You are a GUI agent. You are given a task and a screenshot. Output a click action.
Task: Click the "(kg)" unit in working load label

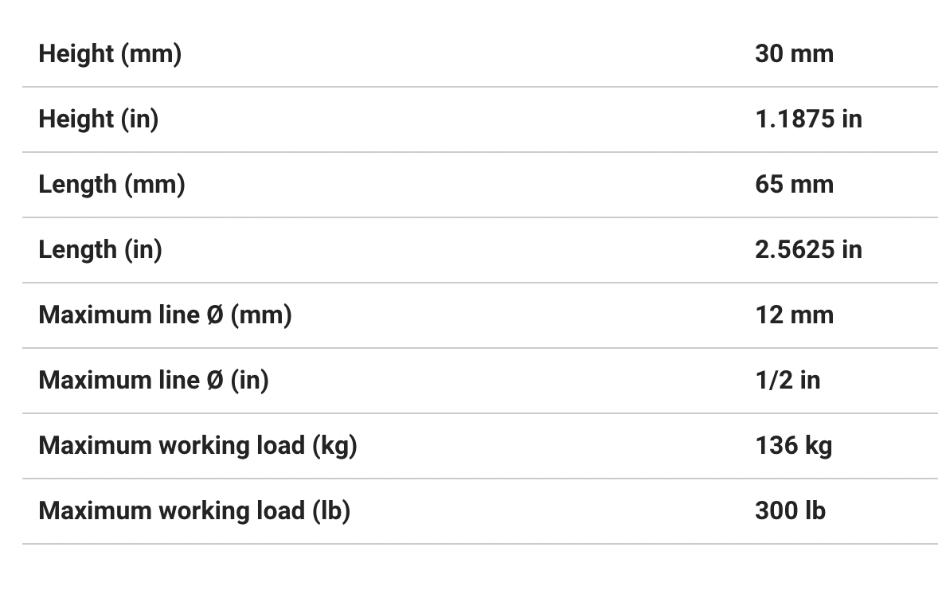334,446
